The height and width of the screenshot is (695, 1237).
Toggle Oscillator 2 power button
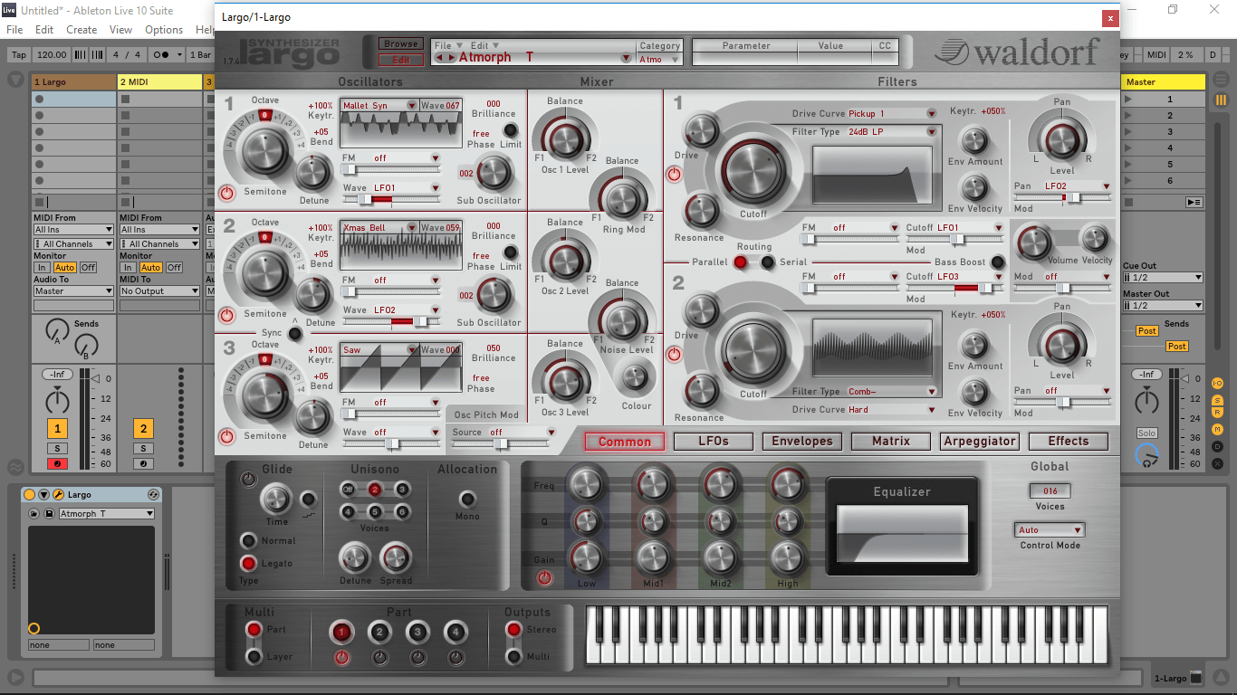pos(226,314)
